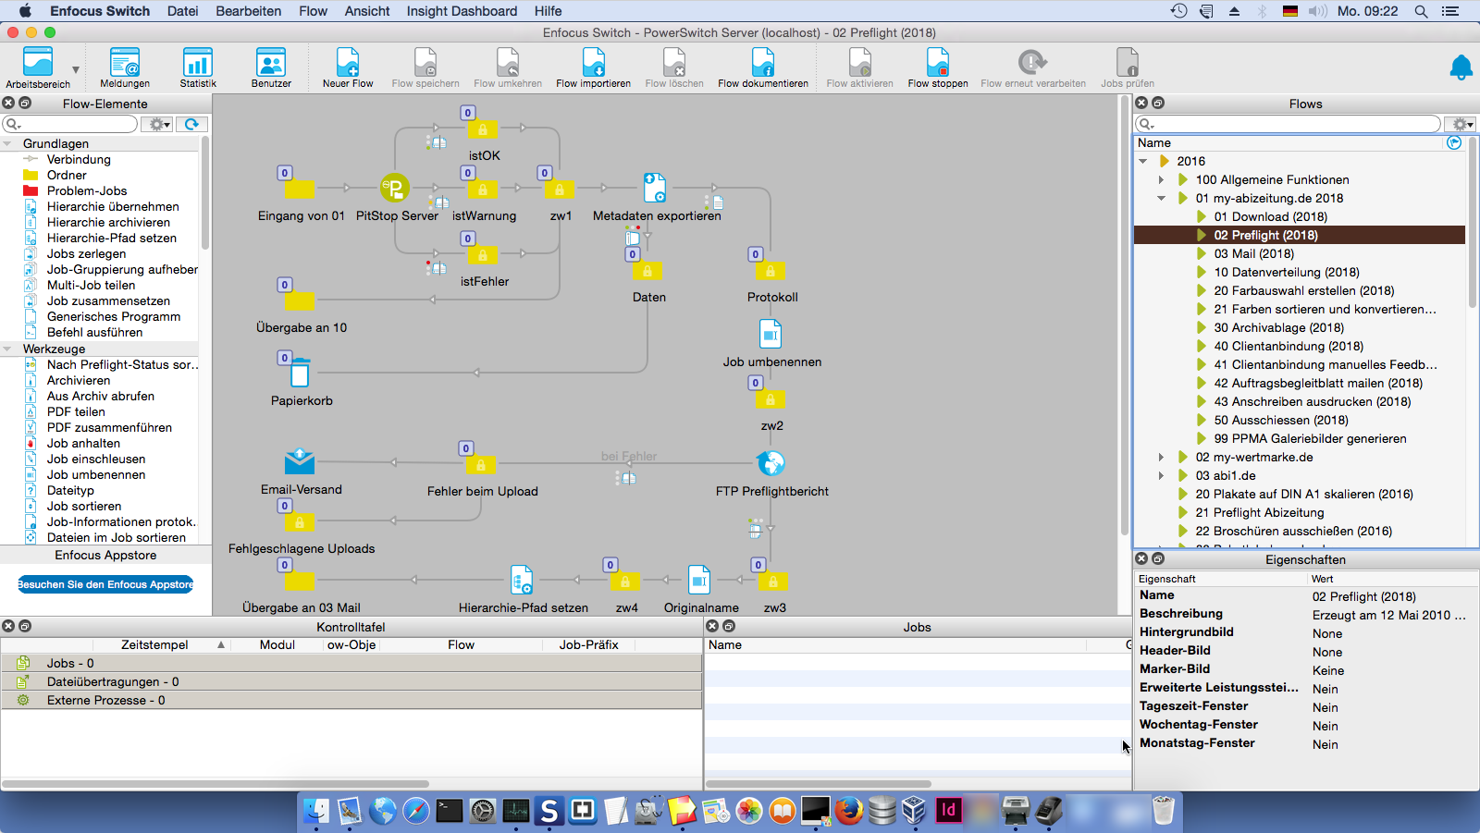Image resolution: width=1480 pixels, height=833 pixels.
Task: Click the Flow aktivieren icon
Action: [860, 63]
